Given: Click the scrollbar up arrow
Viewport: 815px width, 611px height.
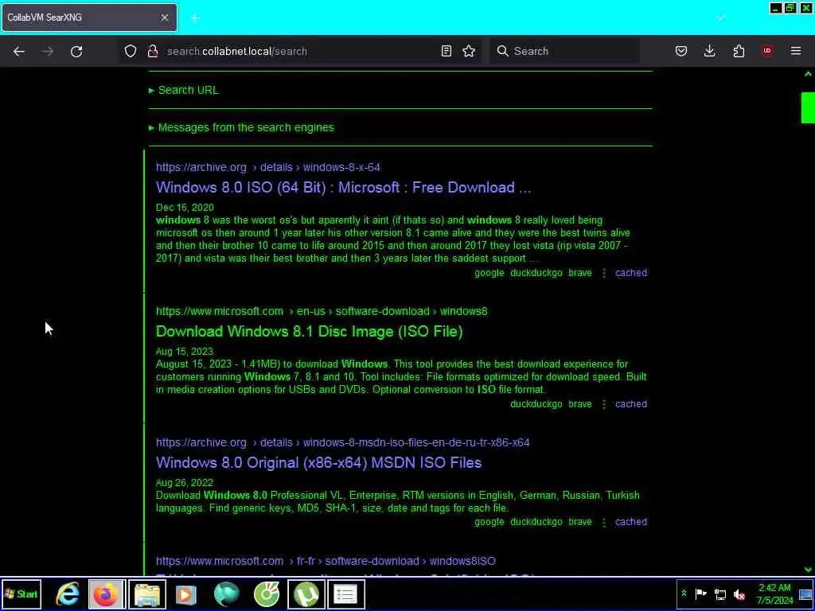Looking at the screenshot, I should [808, 74].
